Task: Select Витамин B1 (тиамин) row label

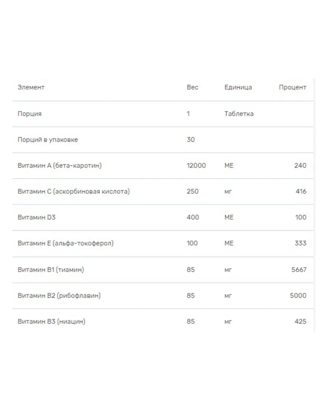Action: point(51,270)
